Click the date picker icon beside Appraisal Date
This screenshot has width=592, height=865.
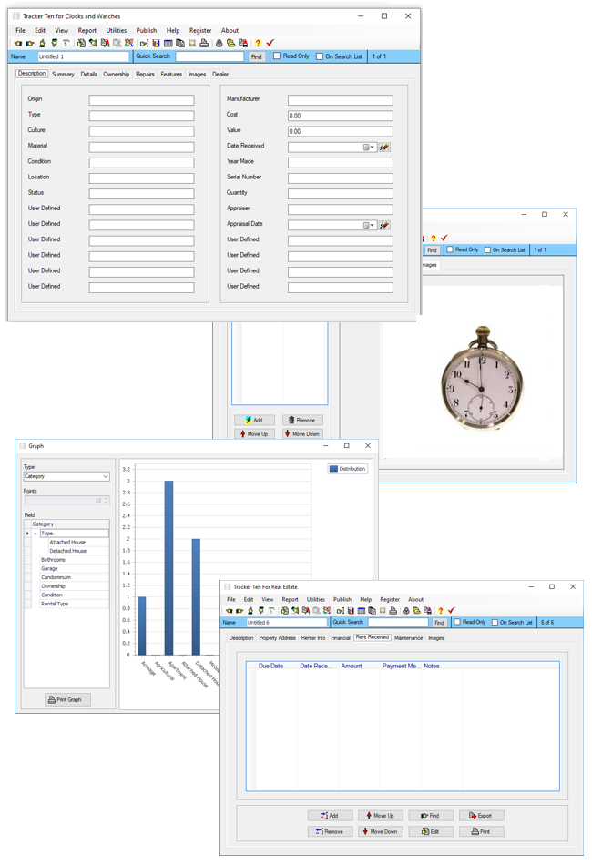click(x=384, y=225)
